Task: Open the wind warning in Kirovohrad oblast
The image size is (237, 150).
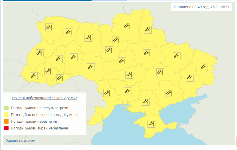Action: pos(129,75)
